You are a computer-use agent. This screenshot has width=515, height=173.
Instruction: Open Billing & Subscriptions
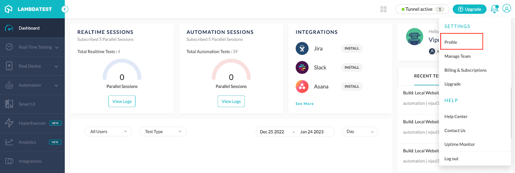coord(465,70)
